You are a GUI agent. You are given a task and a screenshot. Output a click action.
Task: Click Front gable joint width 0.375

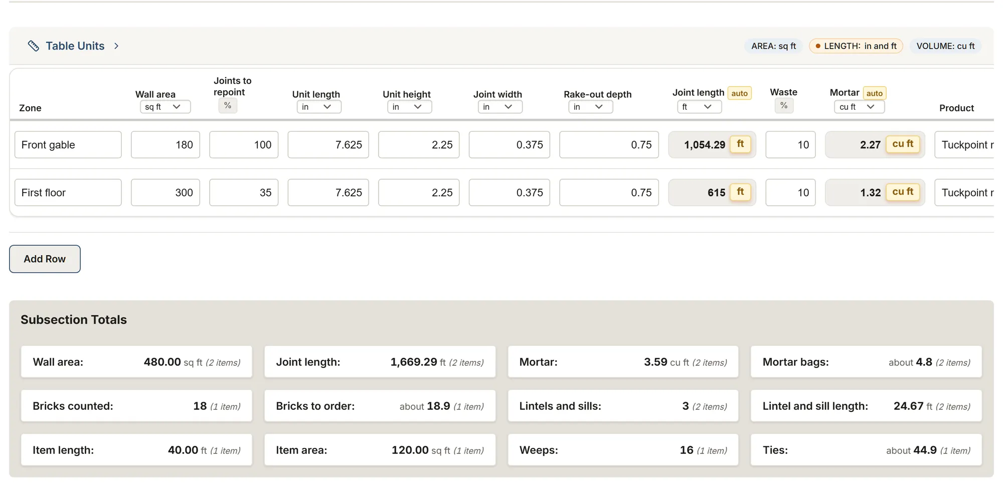[510, 145]
